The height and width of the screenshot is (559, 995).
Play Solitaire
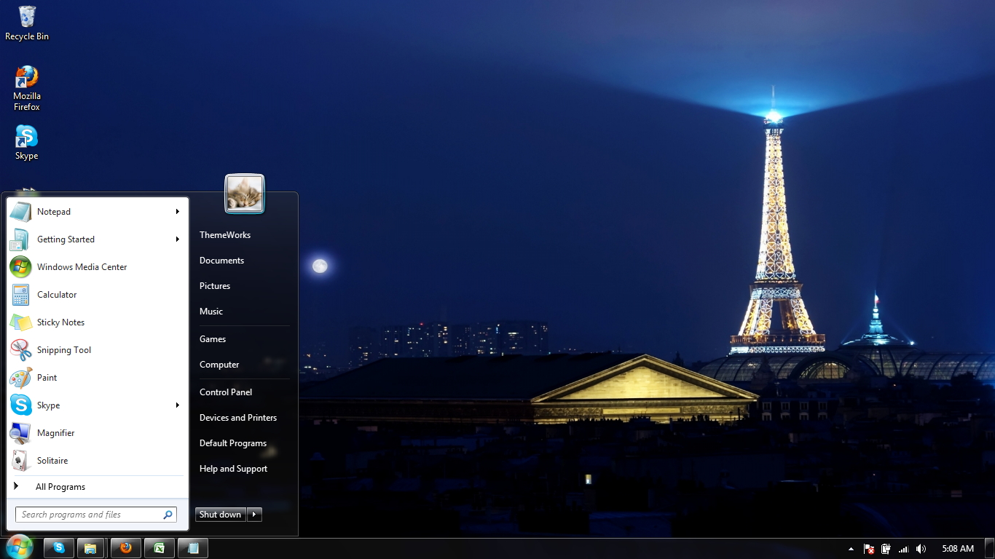[x=52, y=460]
